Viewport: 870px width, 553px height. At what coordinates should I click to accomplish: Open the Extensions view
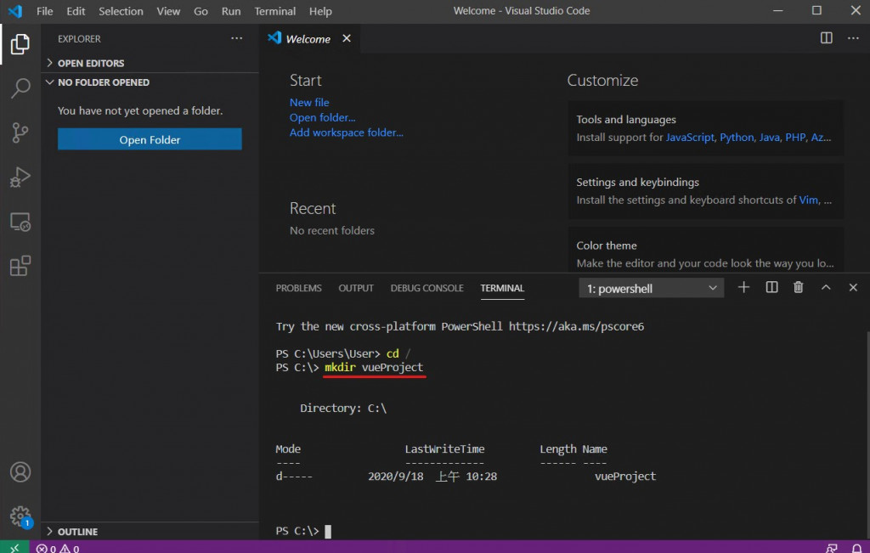pos(20,266)
